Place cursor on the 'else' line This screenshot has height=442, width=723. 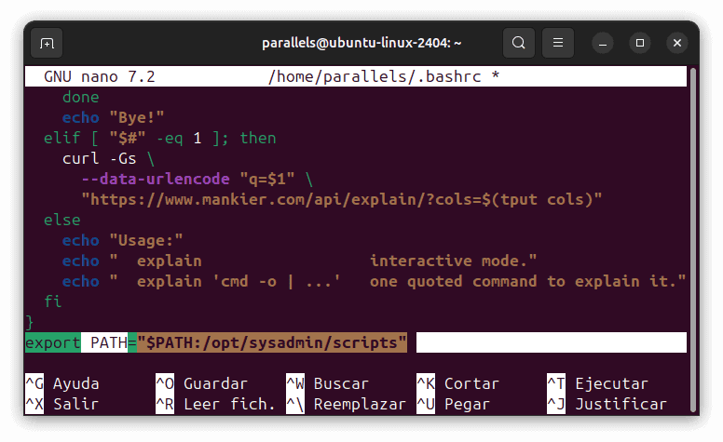tap(61, 220)
